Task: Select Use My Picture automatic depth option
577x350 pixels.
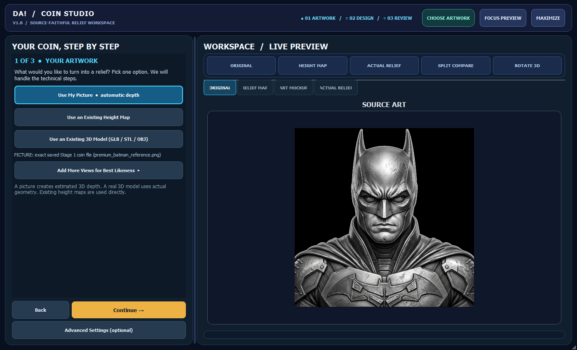Action: coord(99,95)
